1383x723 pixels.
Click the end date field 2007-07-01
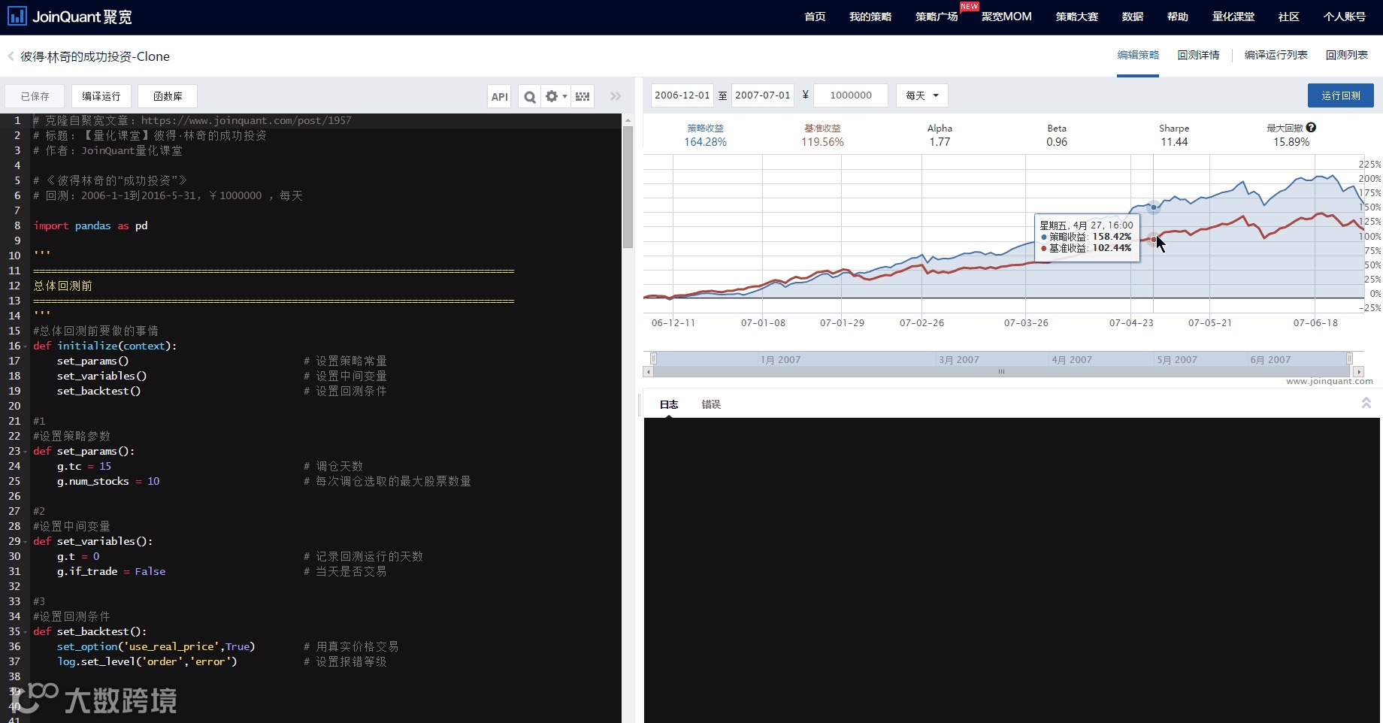pos(762,95)
